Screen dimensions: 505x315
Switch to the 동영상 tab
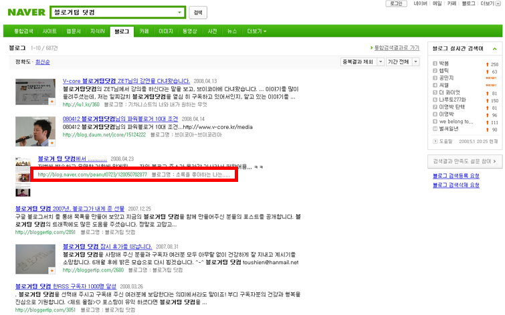[190, 31]
